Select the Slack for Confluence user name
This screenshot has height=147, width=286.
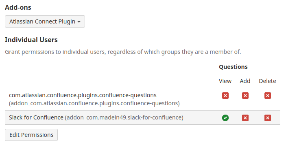coord(36,117)
